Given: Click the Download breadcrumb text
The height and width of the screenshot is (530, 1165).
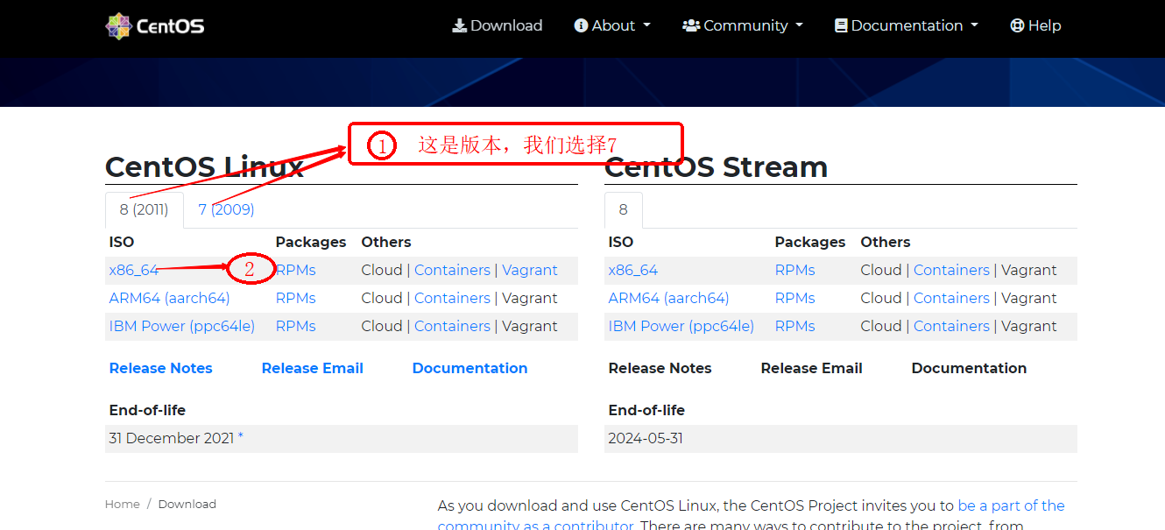Looking at the screenshot, I should tap(187, 504).
